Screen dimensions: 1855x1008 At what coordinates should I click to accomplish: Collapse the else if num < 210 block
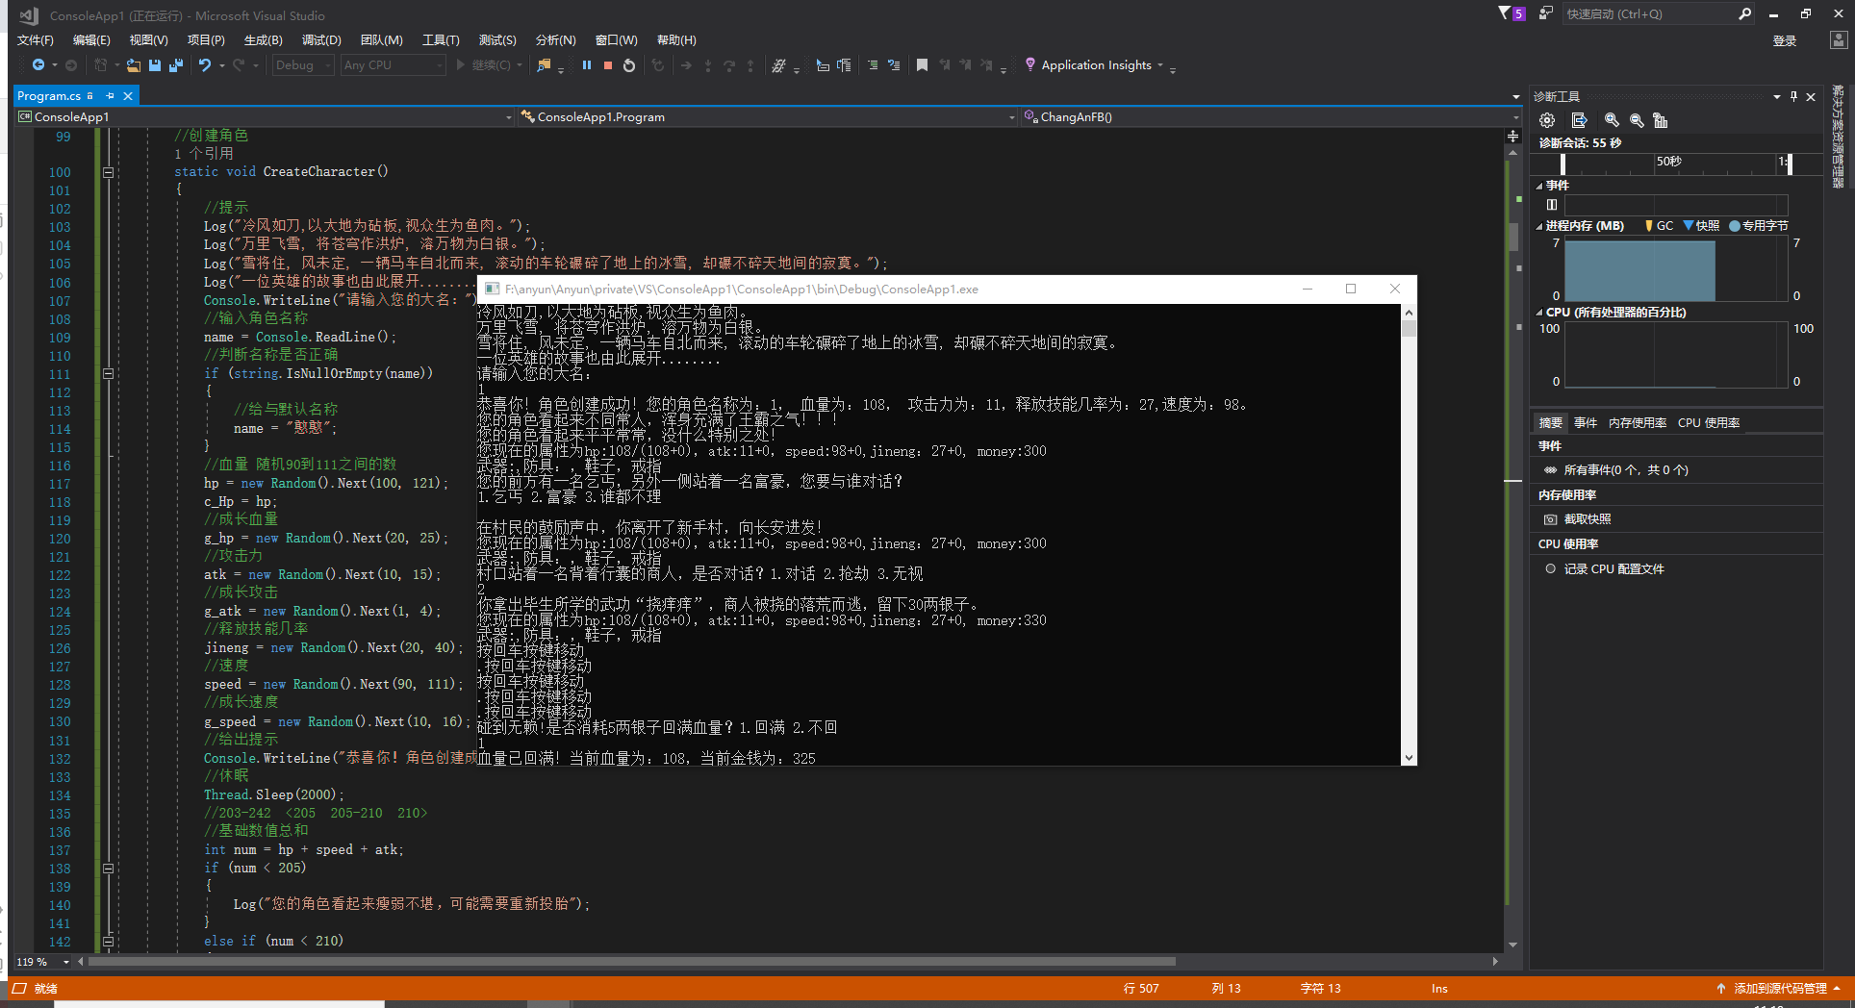pyautogui.click(x=108, y=941)
